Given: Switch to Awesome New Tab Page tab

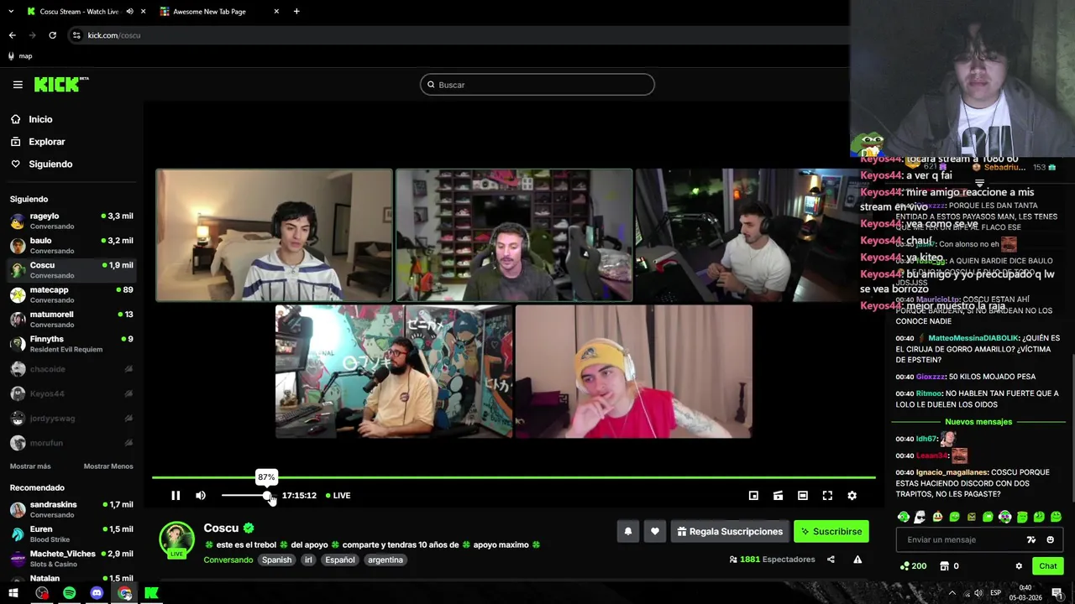Looking at the screenshot, I should (220, 12).
